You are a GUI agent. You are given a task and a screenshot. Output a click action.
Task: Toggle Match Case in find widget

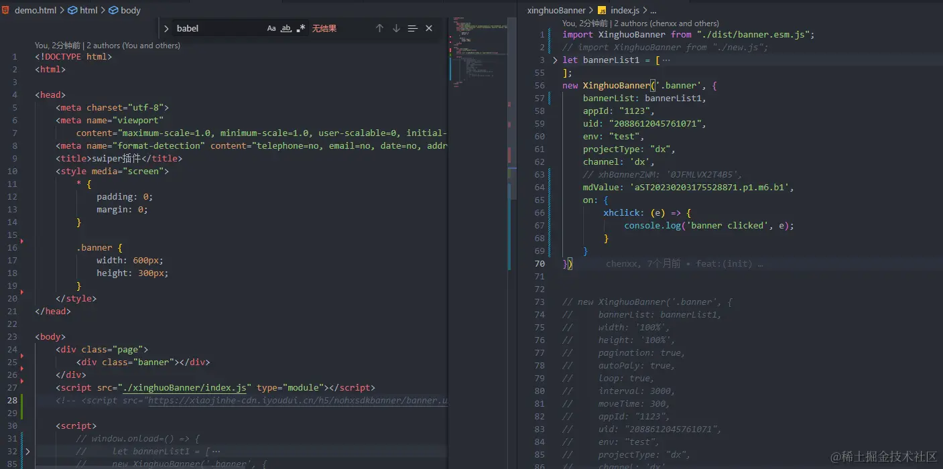pyautogui.click(x=271, y=28)
